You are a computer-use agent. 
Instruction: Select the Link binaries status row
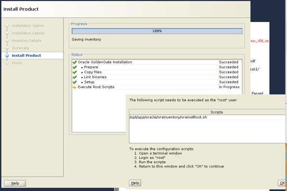pos(157,77)
